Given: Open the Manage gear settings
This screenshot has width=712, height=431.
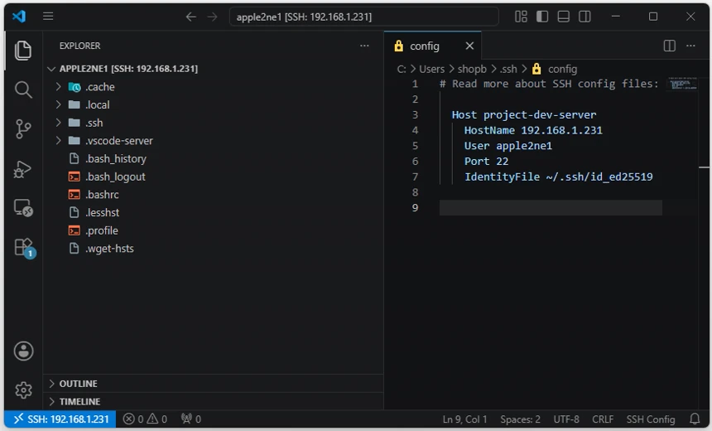Looking at the screenshot, I should click(23, 390).
